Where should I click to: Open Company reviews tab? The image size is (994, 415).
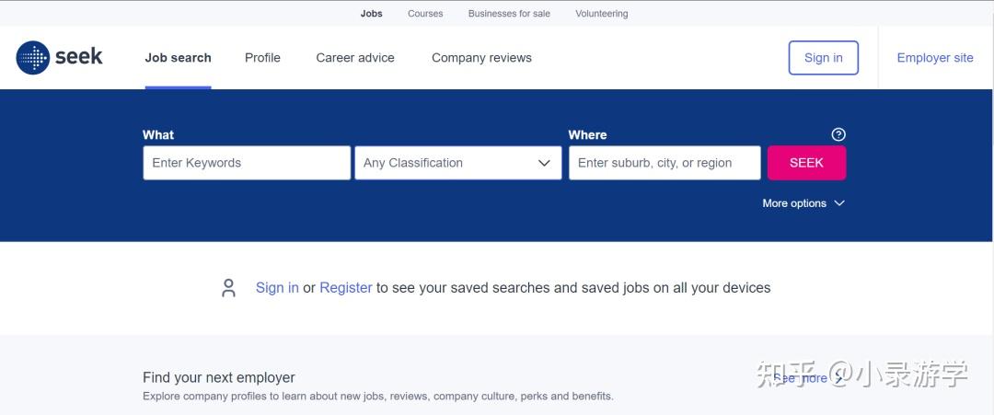(481, 57)
